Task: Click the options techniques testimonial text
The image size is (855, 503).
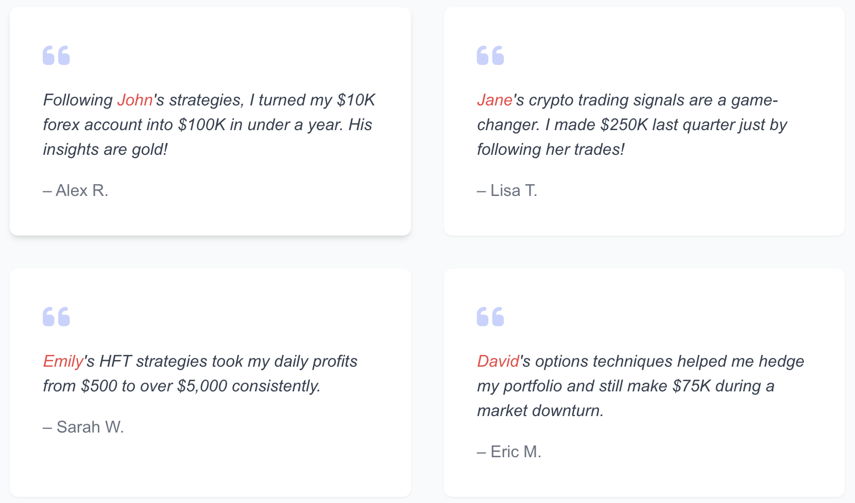Action: click(641, 386)
